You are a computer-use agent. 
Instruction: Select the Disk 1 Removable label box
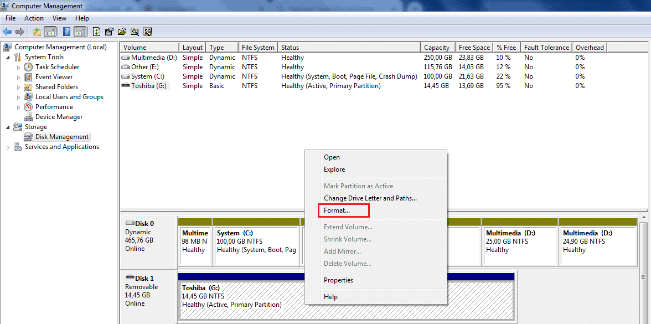click(148, 296)
